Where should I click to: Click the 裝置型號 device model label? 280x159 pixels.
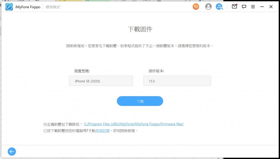(82, 71)
